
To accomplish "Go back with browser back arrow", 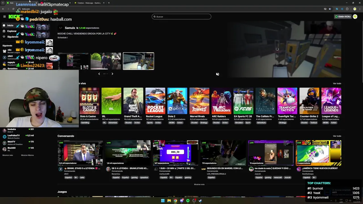I will tap(3, 9).
